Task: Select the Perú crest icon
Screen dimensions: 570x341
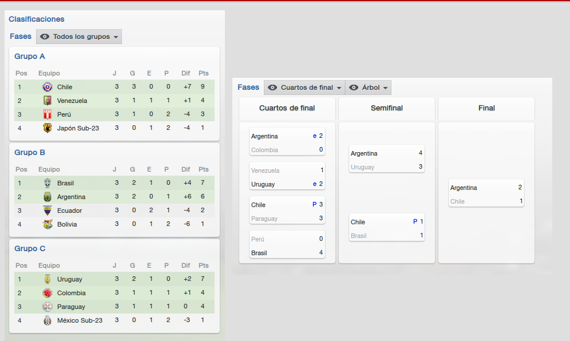Action: point(47,114)
